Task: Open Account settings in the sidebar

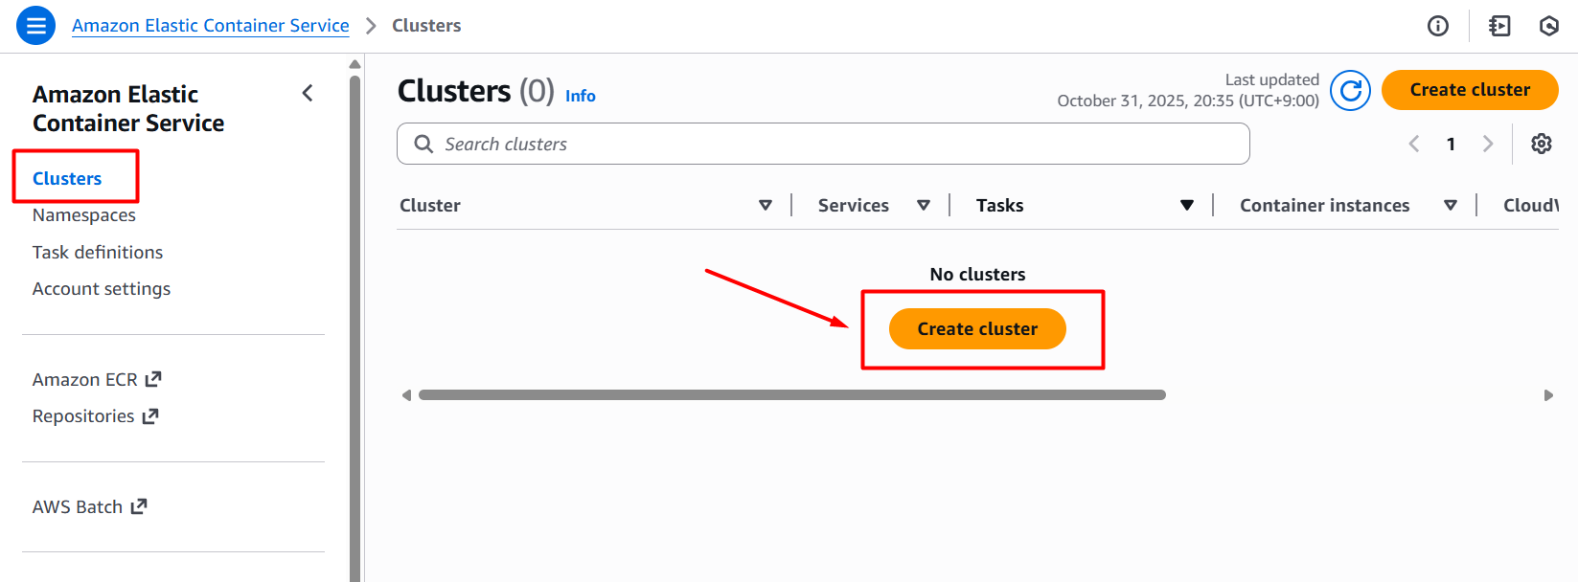Action: [102, 289]
